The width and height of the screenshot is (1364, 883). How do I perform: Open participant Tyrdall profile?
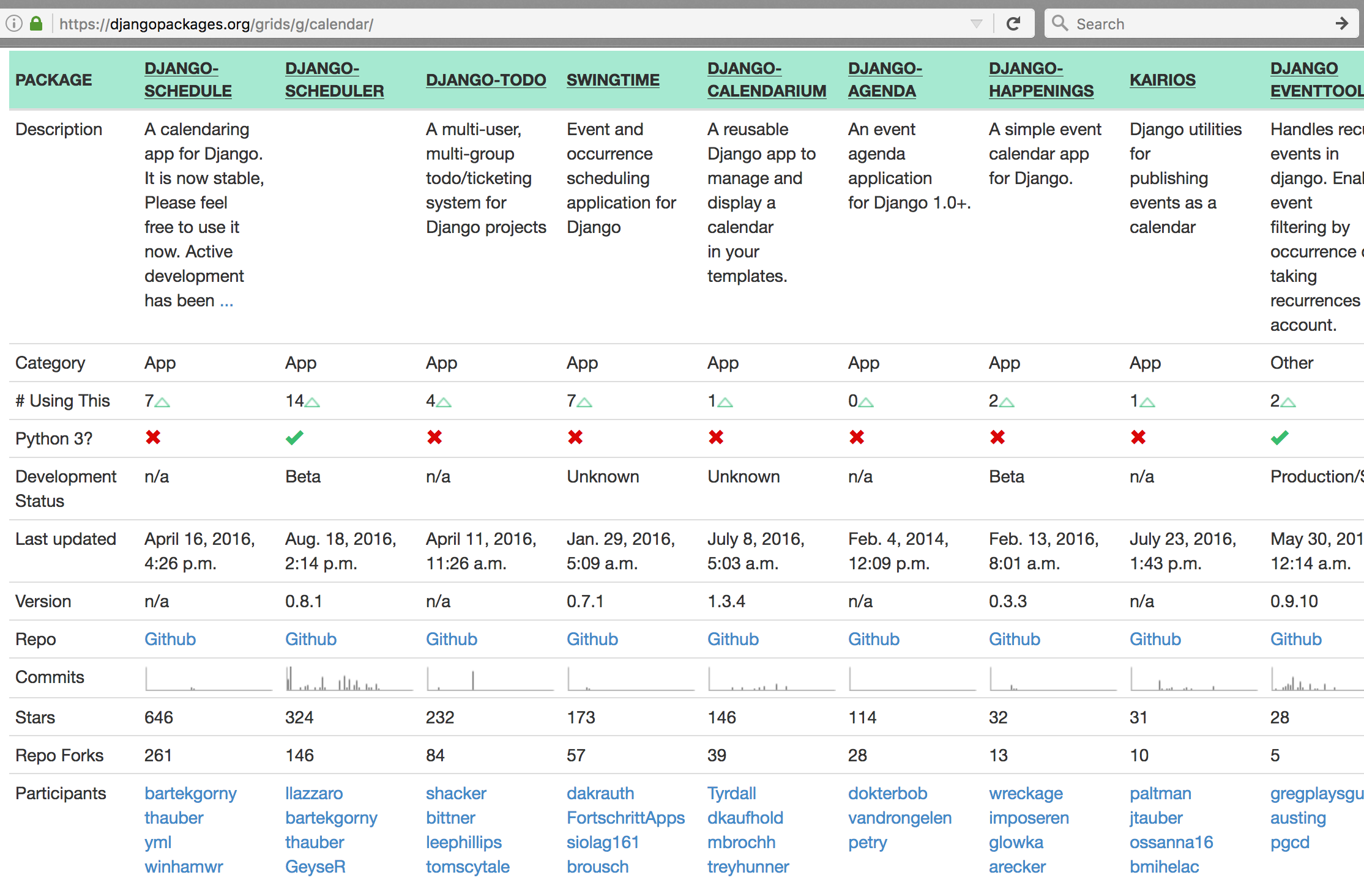pos(732,794)
